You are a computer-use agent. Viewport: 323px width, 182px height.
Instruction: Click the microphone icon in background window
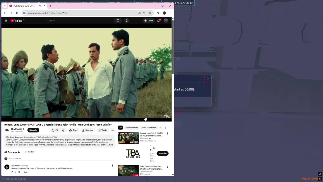click(320, 174)
